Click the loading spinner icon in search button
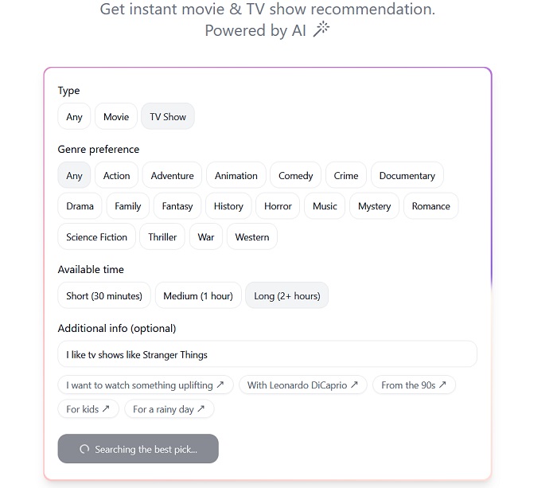 pos(84,449)
